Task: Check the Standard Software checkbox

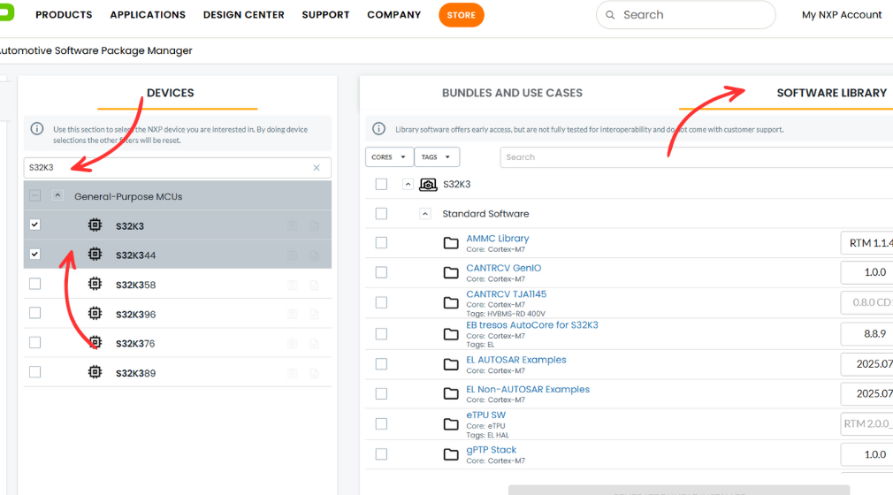Action: [x=382, y=214]
